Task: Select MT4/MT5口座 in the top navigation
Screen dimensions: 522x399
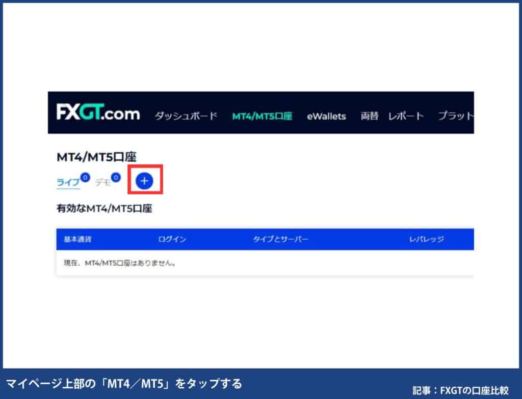Action: point(263,116)
